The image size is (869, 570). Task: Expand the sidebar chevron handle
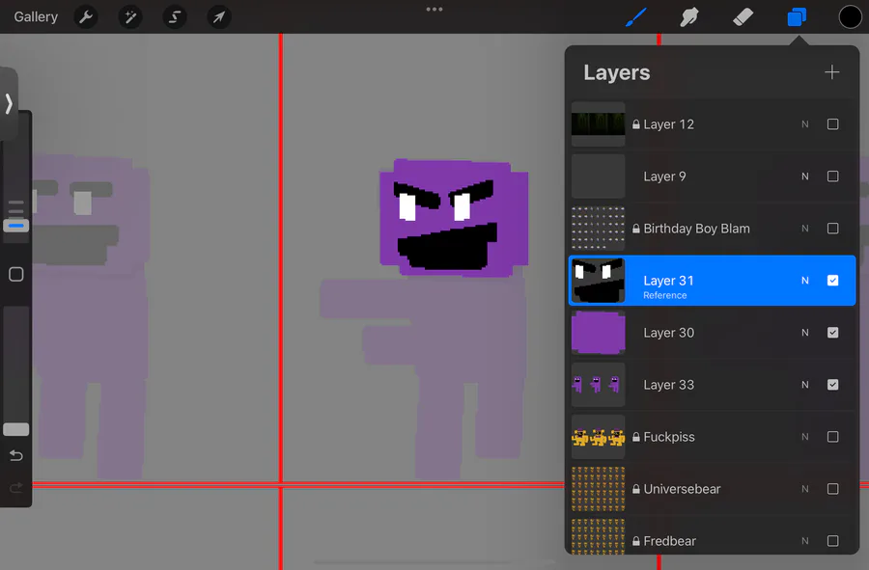pyautogui.click(x=9, y=103)
